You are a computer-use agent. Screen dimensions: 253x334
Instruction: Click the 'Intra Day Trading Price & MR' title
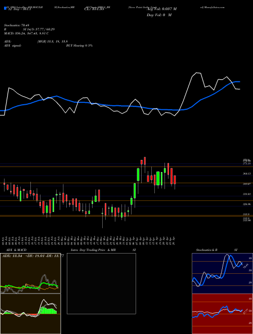[x=93, y=250]
